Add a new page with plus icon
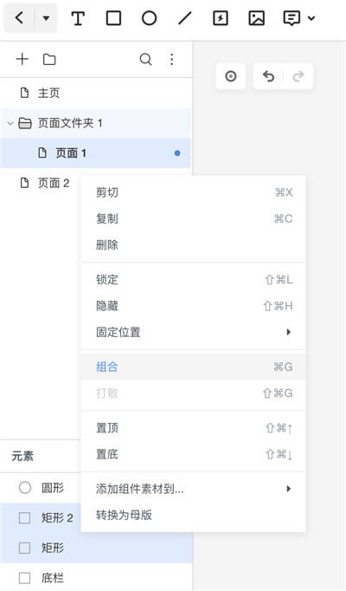Image resolution: width=346 pixels, height=591 pixels. 22,59
